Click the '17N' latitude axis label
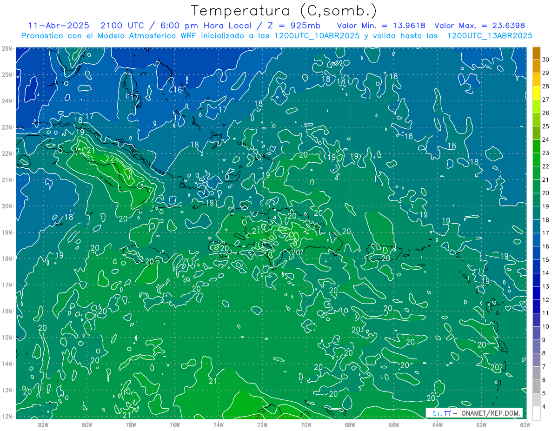Image resolution: width=558 pixels, height=431 pixels. click(x=7, y=285)
